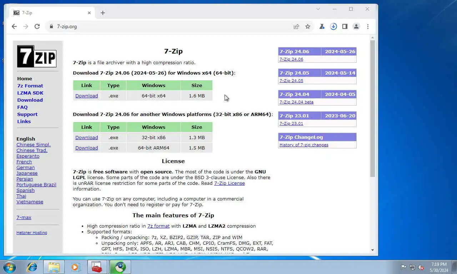Screen dimensions: 457x274
Task: Click the page vertical scrollbar thumb
Action: click(372, 109)
